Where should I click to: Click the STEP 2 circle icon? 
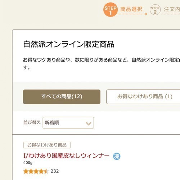(155, 10)
